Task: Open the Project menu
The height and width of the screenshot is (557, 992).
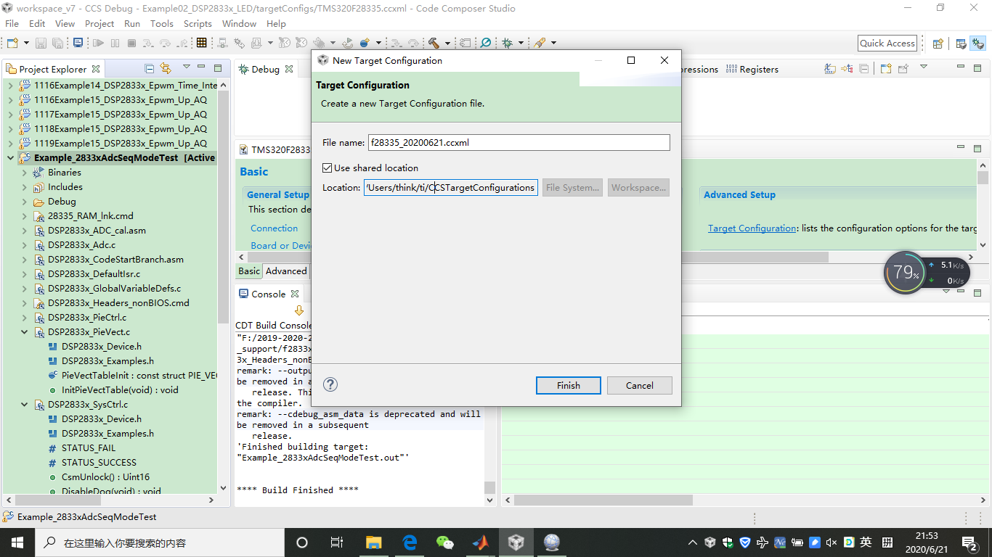Action: [99, 23]
